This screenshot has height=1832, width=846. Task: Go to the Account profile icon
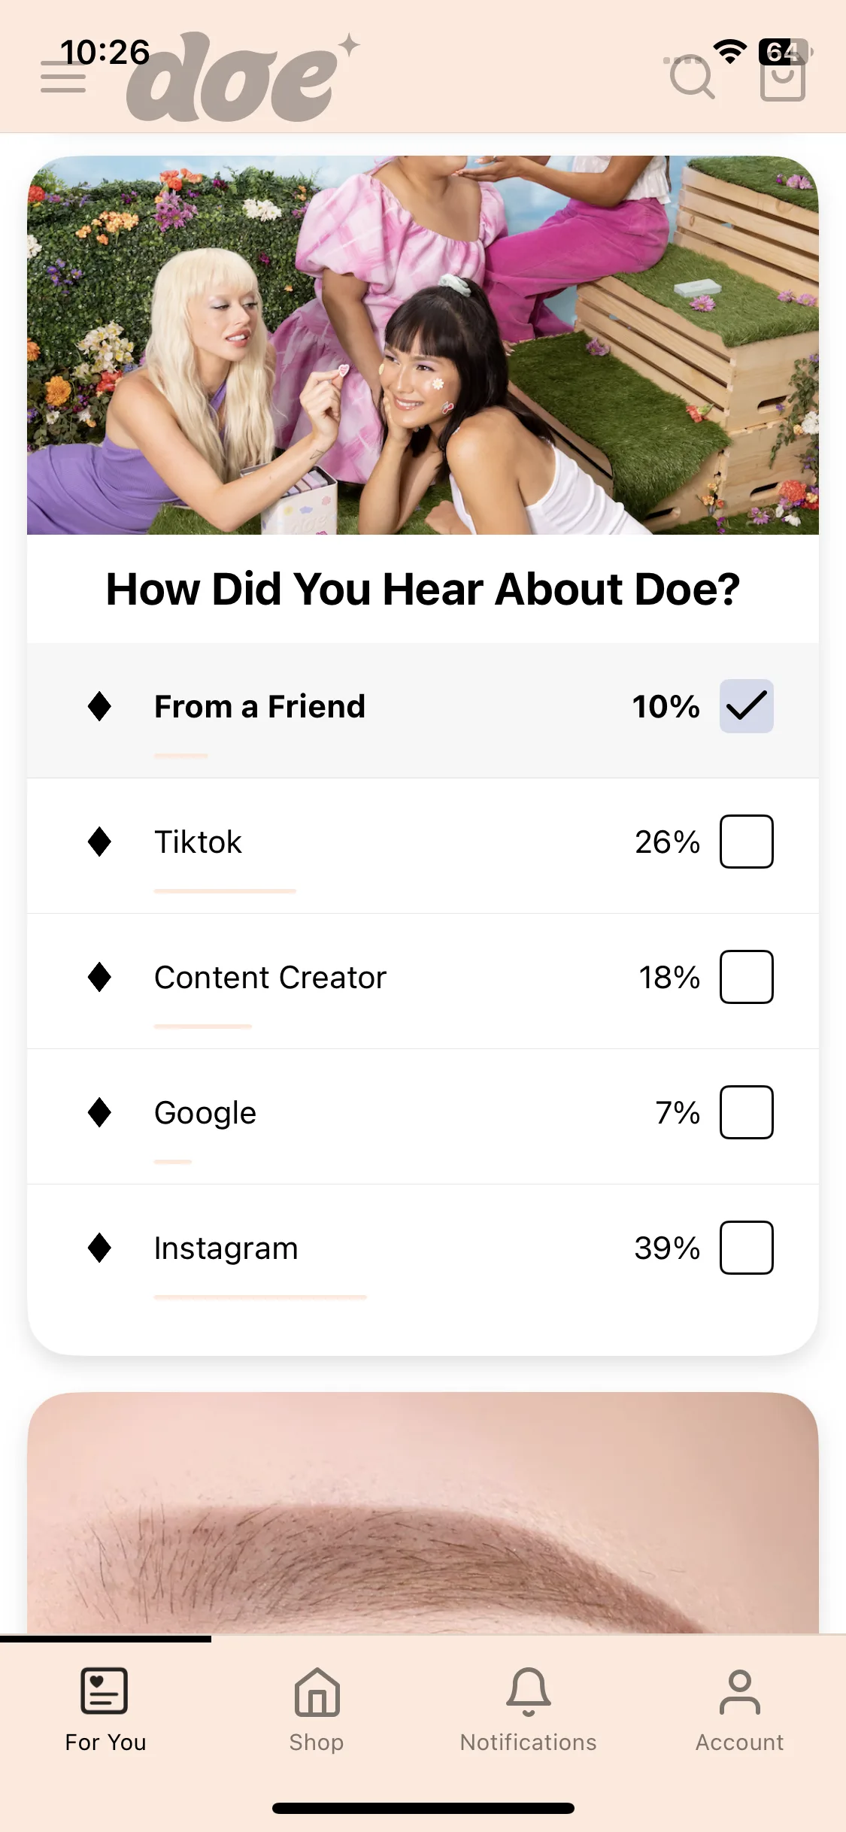pos(740,1692)
